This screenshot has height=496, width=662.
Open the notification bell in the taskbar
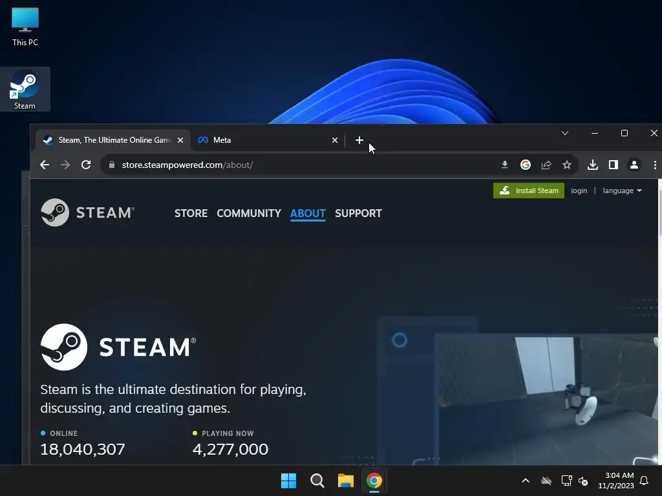[645, 480]
